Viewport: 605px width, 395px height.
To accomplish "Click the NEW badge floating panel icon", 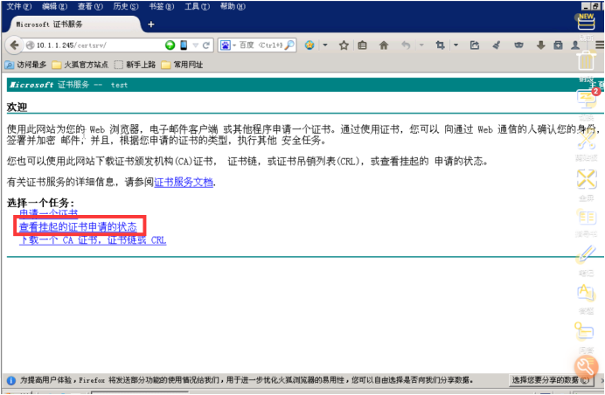I will pyautogui.click(x=586, y=22).
